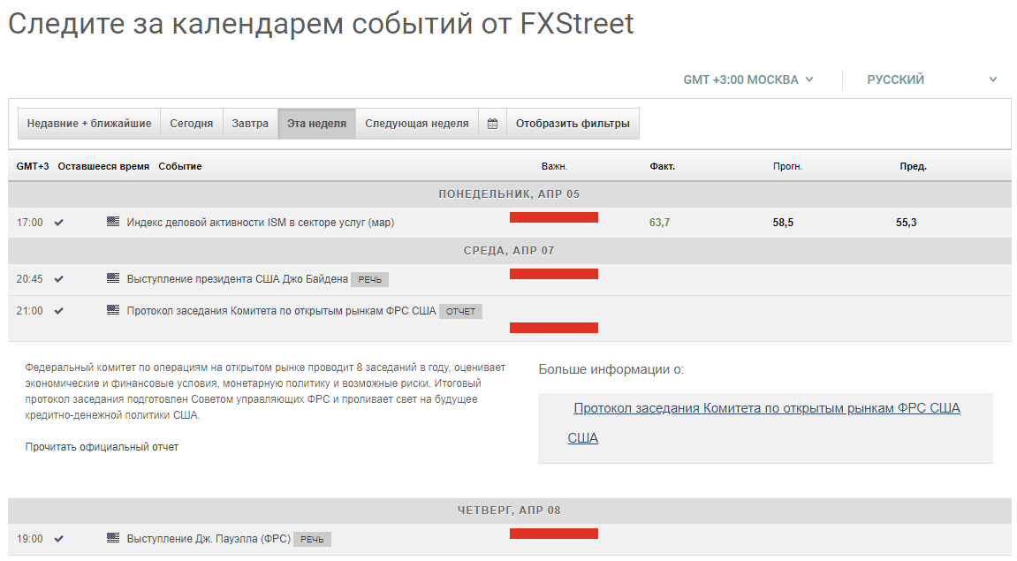Toggle the checkmark for the 21:00 FOMC minutes

click(59, 311)
